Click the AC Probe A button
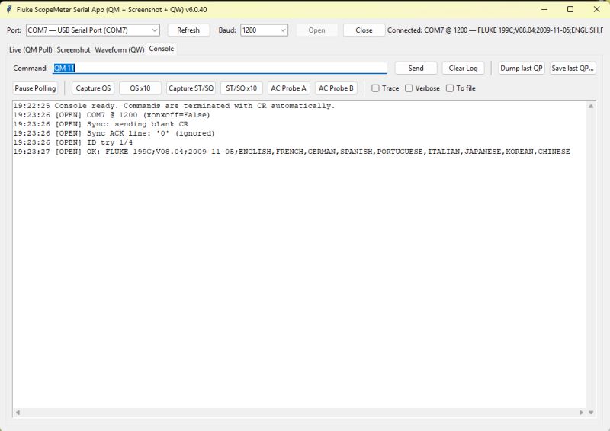610x431 pixels. tap(289, 88)
